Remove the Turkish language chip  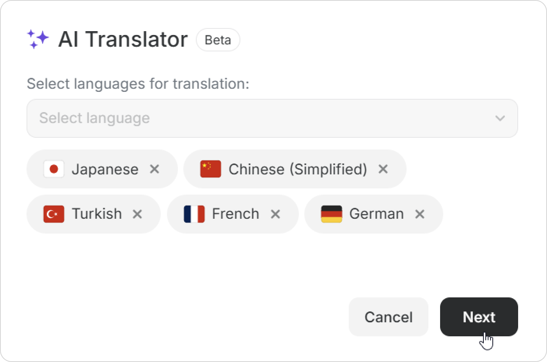click(x=137, y=214)
